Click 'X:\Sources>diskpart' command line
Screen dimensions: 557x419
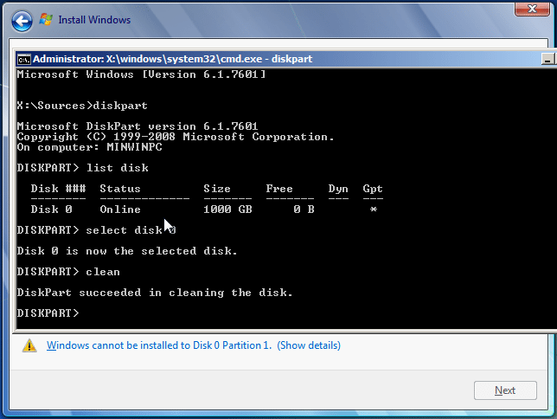[82, 106]
